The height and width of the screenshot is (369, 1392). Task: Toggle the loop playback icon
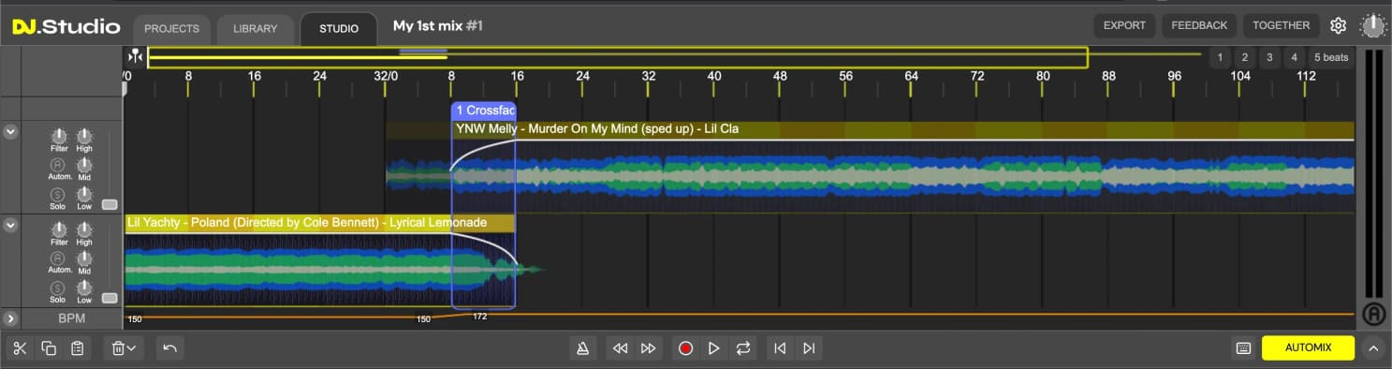point(743,348)
